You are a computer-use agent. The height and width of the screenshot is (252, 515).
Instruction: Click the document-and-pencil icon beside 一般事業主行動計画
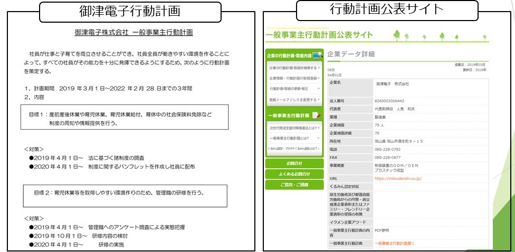(316, 115)
